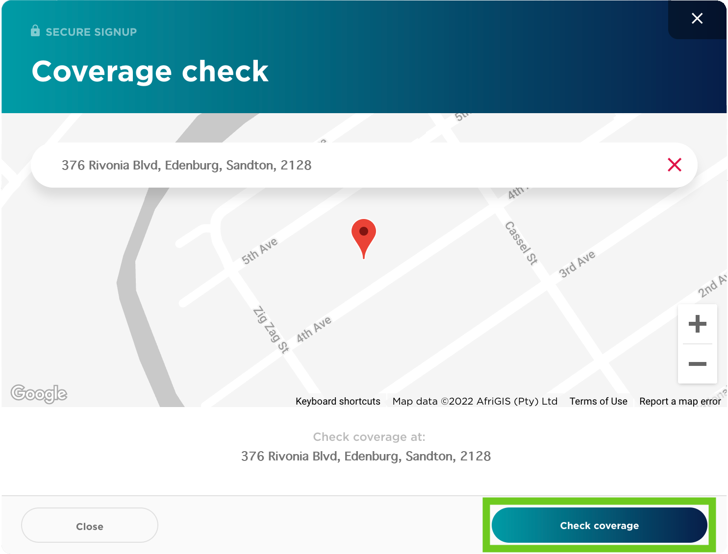The image size is (728, 554).
Task: Zoom in on the map
Action: click(697, 324)
